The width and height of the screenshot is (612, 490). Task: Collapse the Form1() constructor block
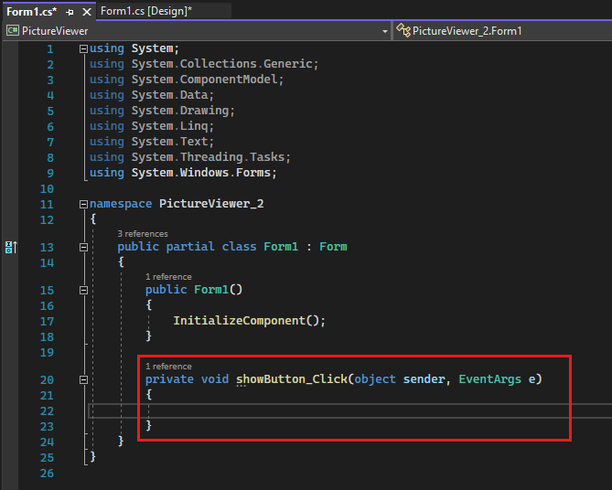(x=84, y=290)
